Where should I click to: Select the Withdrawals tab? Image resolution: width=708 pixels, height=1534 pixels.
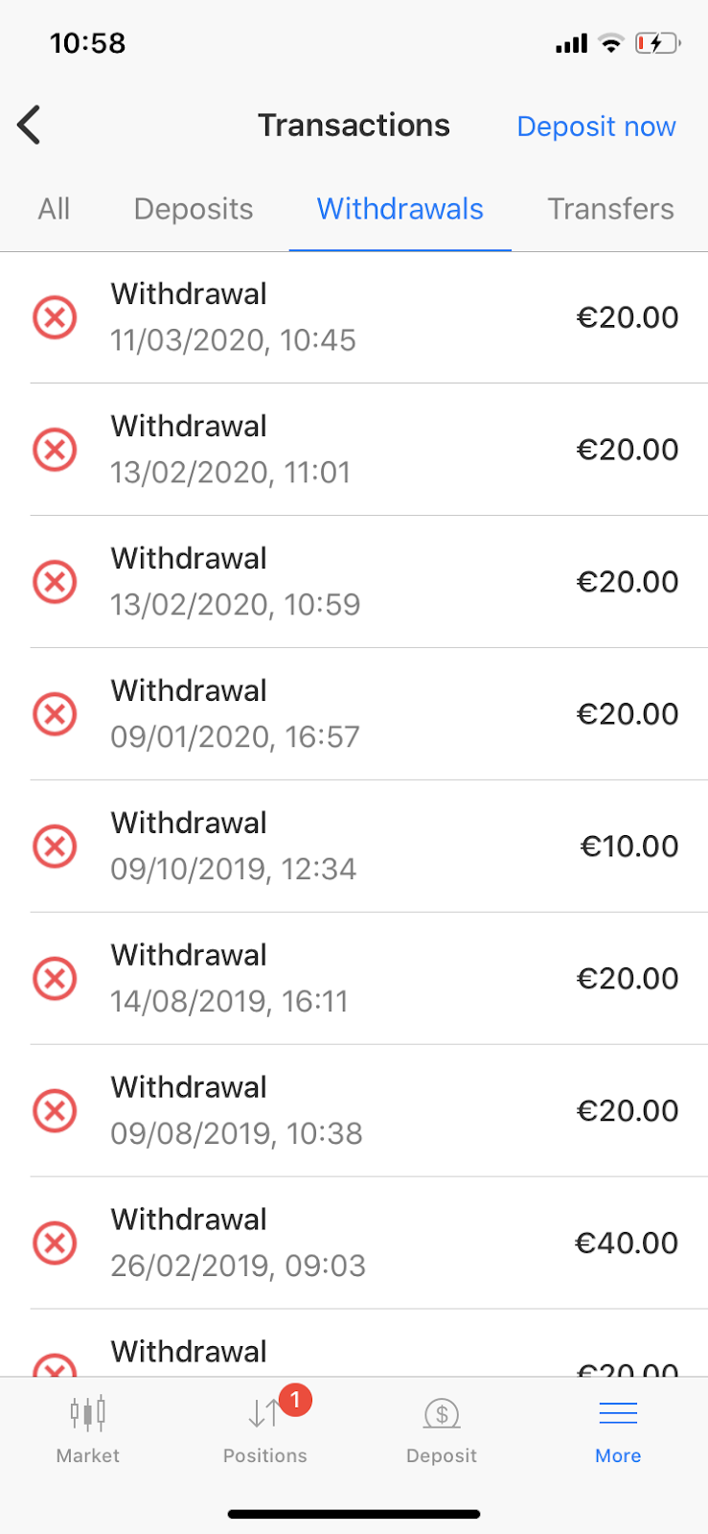[400, 209]
